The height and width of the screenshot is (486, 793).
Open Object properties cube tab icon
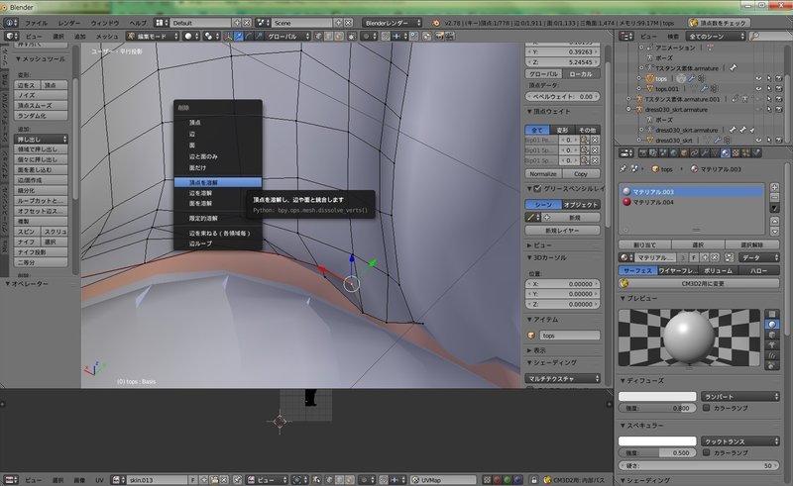(684, 153)
